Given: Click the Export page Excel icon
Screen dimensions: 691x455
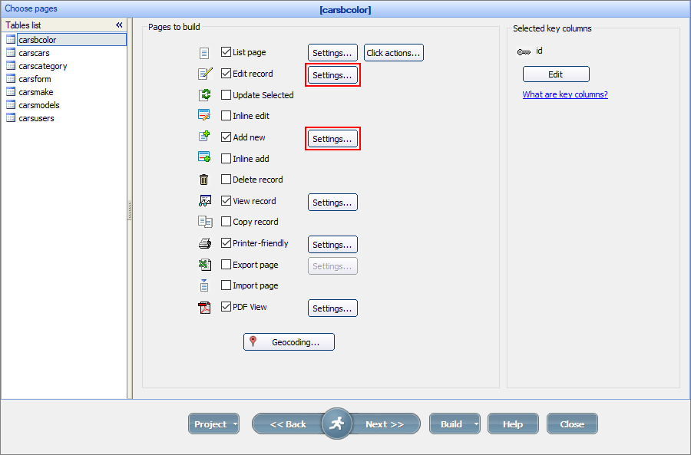Looking at the screenshot, I should pos(204,265).
